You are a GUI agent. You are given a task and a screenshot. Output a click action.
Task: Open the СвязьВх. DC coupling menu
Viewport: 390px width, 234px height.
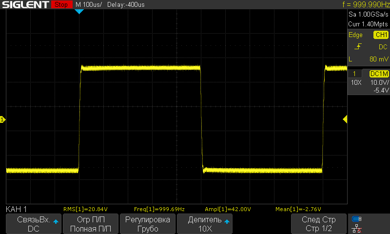tap(34, 224)
